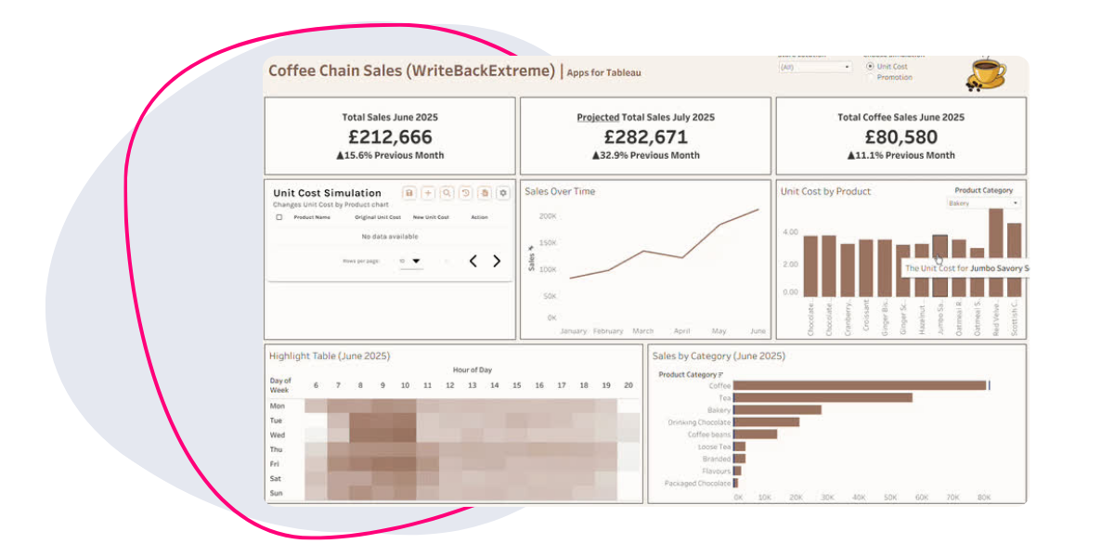Screen dimensions: 1114x557
Task: Click the add (+) icon in Unit Cost Simulation
Action: click(429, 192)
